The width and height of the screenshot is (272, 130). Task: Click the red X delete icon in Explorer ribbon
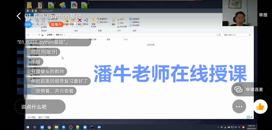80,21
